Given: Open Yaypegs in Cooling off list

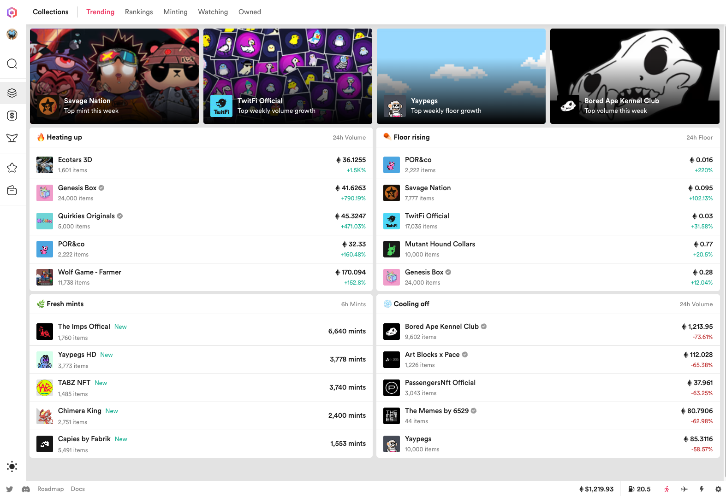Looking at the screenshot, I should pos(418,439).
